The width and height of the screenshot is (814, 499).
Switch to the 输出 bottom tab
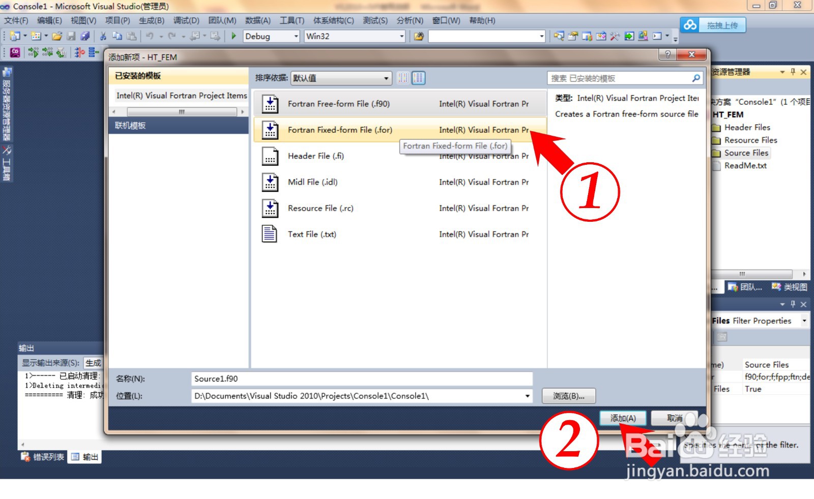pyautogui.click(x=84, y=457)
